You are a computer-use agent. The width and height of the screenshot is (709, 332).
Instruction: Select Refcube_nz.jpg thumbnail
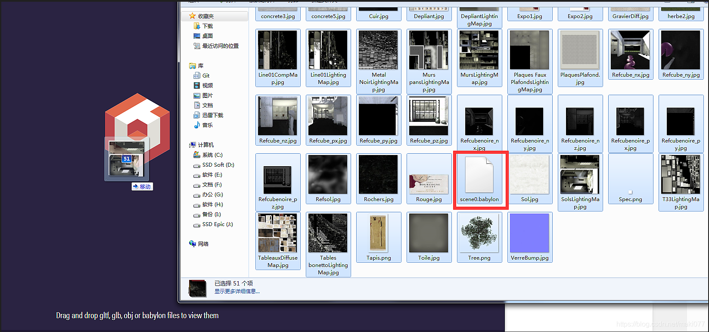point(278,116)
